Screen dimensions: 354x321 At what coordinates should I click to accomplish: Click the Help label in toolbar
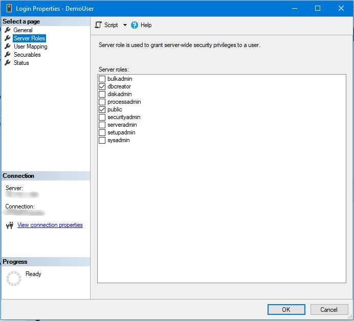[146, 25]
